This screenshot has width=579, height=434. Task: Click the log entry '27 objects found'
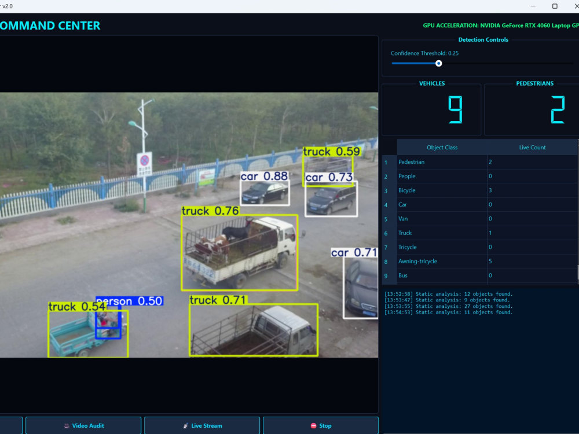tap(448, 306)
